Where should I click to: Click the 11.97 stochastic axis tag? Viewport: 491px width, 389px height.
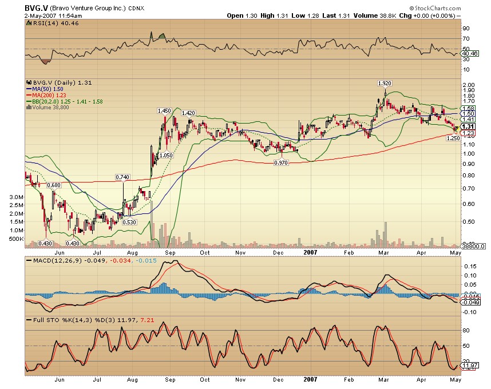(x=469, y=366)
